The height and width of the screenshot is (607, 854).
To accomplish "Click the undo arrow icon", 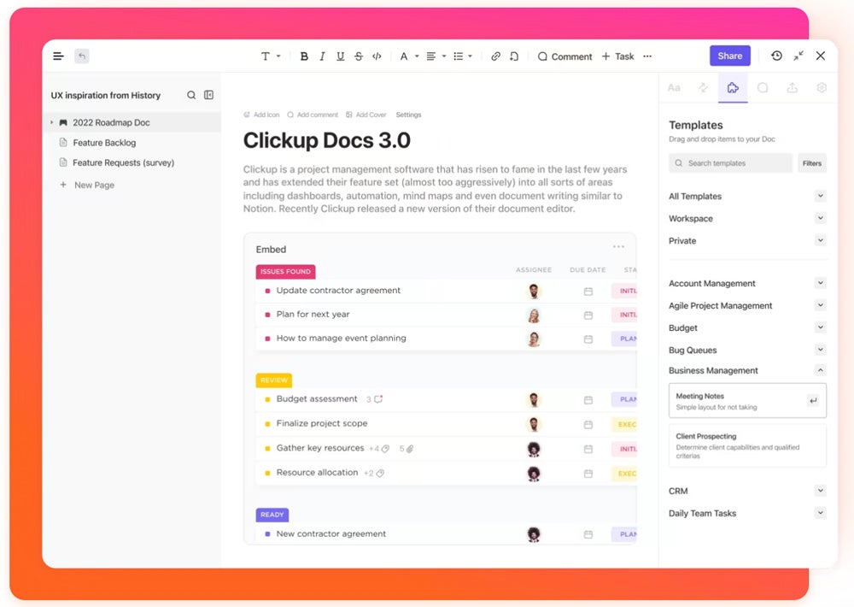I will (x=82, y=56).
